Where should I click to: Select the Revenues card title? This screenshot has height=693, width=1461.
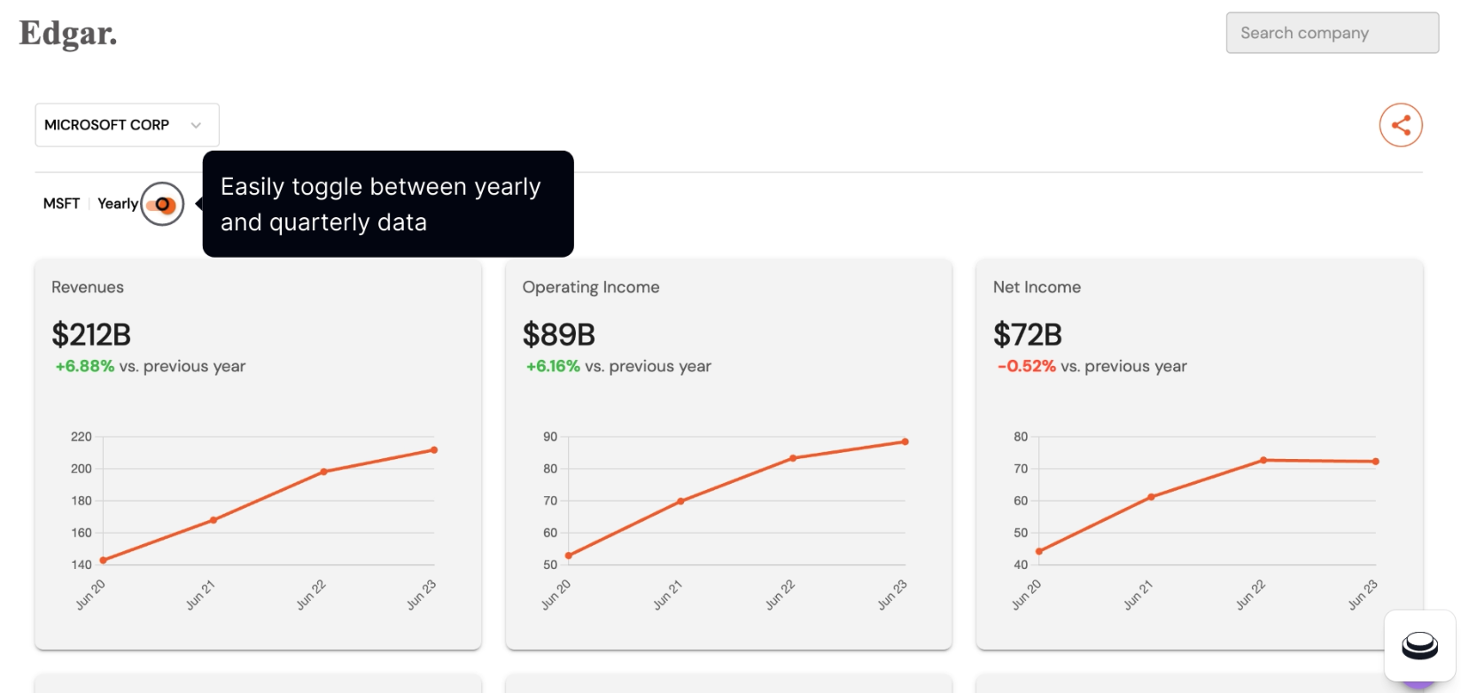88,287
